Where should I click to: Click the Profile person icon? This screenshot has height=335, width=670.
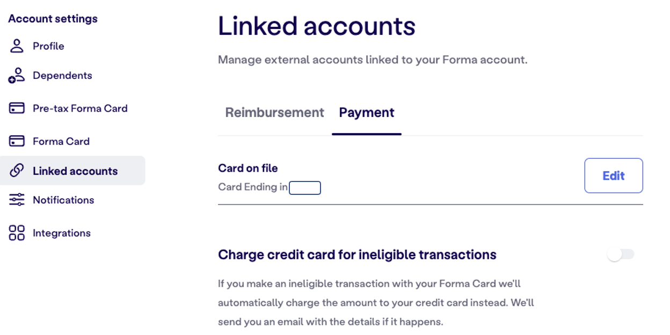pyautogui.click(x=17, y=46)
